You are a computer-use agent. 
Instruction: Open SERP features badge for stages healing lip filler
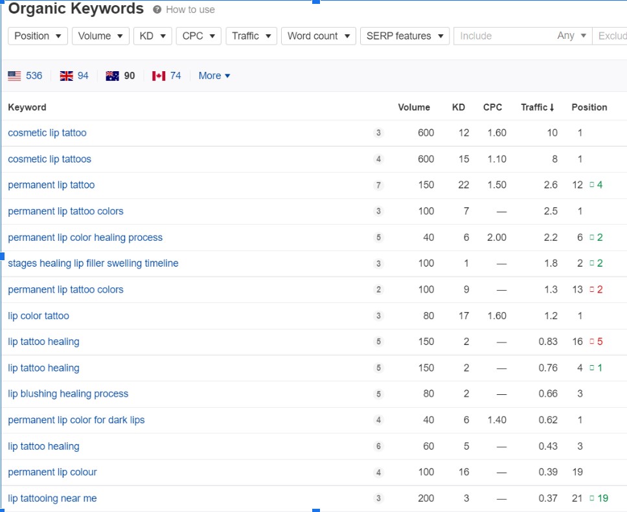coord(378,263)
